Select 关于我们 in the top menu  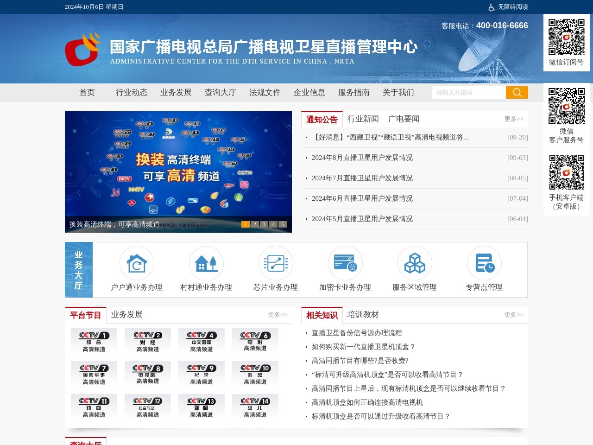[x=397, y=92]
